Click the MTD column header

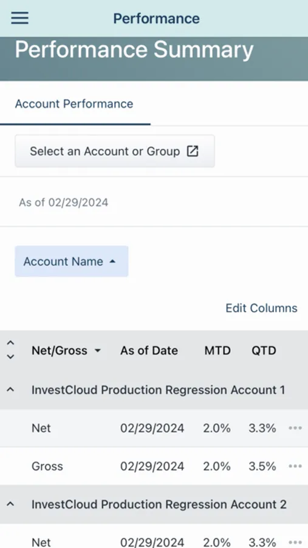[217, 351]
